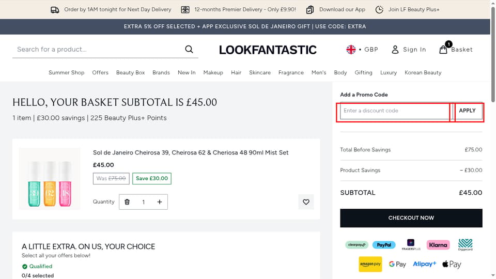
Task: Open the Body menu
Action: [340, 72]
